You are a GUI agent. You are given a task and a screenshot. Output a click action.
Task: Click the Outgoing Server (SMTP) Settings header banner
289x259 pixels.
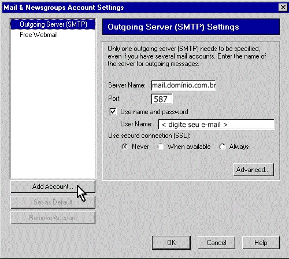191,27
